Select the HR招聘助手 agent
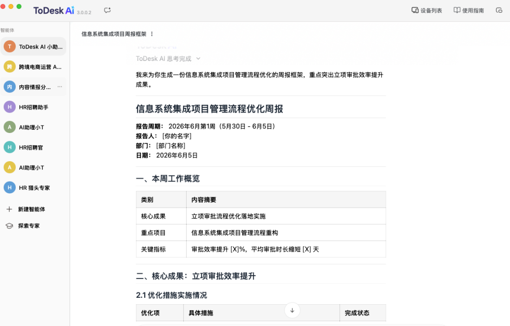510x326 pixels. [33, 107]
